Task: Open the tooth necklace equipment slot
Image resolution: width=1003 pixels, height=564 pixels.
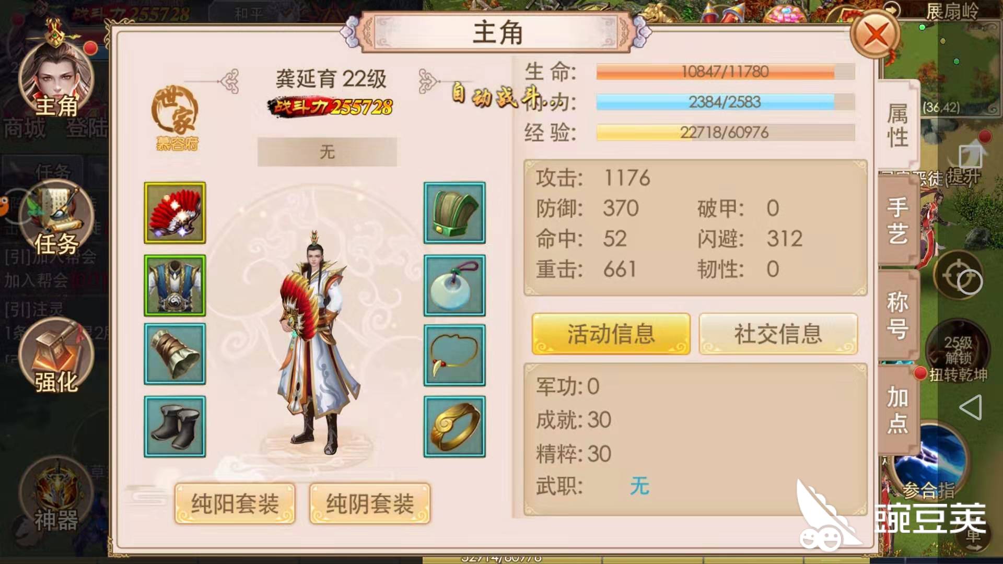Action: (454, 355)
